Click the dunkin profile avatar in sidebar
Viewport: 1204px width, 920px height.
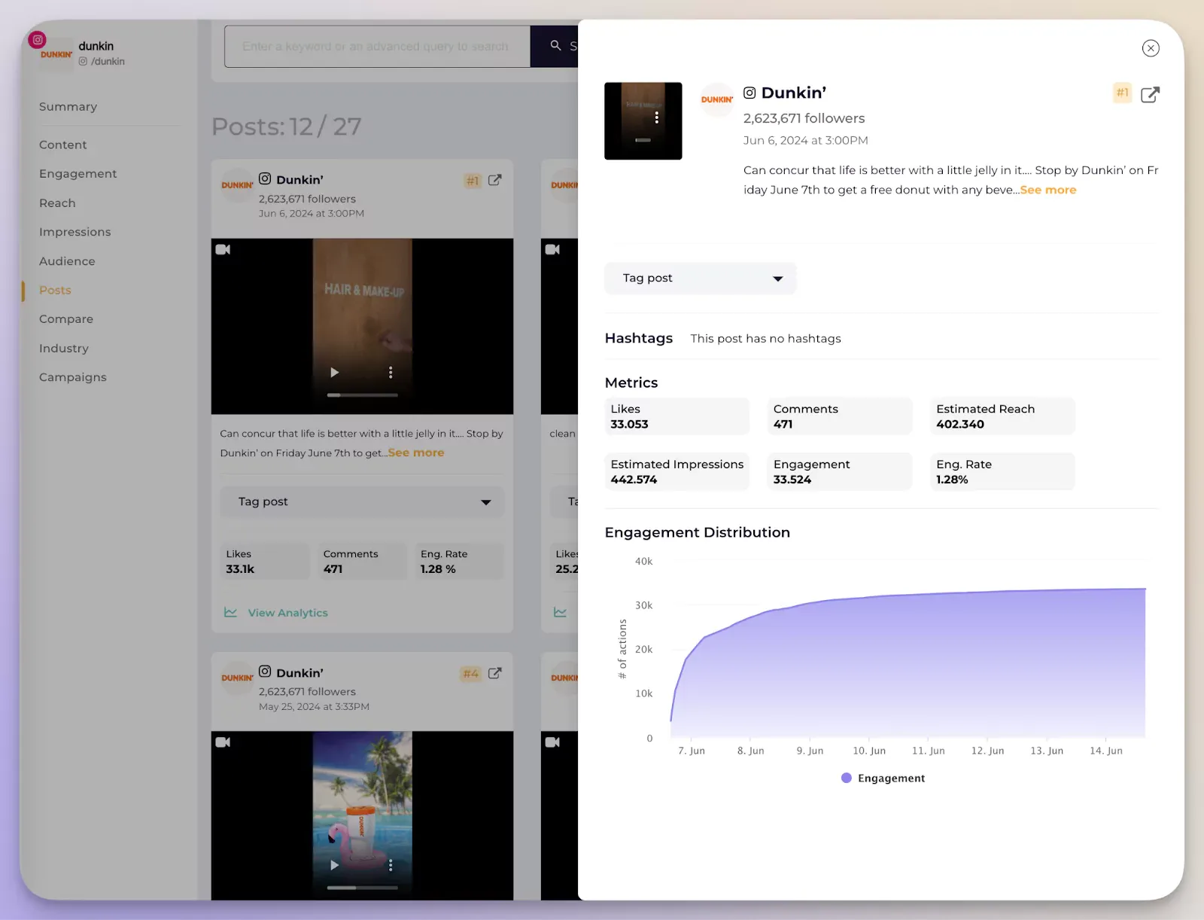tap(55, 53)
